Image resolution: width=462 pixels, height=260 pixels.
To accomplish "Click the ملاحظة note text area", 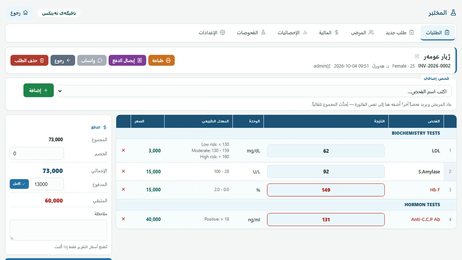I will tap(58, 230).
